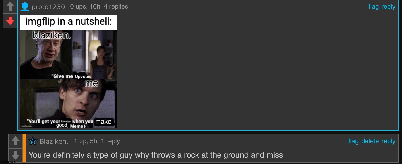
Task: Delete Blaziken.'s reply comment
Action: coord(370,141)
